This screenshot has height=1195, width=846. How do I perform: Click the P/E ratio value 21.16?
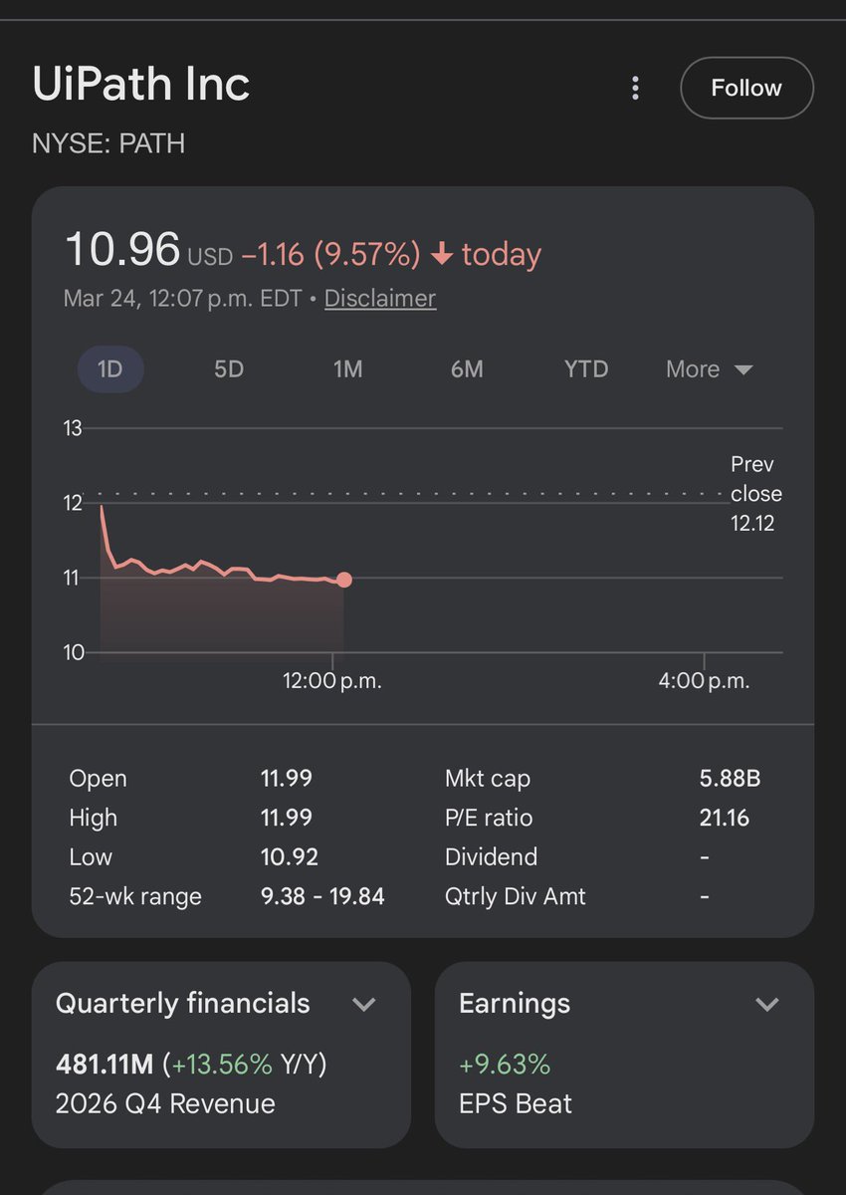[x=725, y=818]
